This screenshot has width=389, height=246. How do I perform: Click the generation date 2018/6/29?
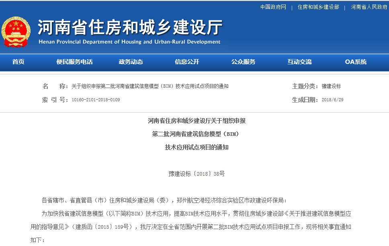(333, 100)
